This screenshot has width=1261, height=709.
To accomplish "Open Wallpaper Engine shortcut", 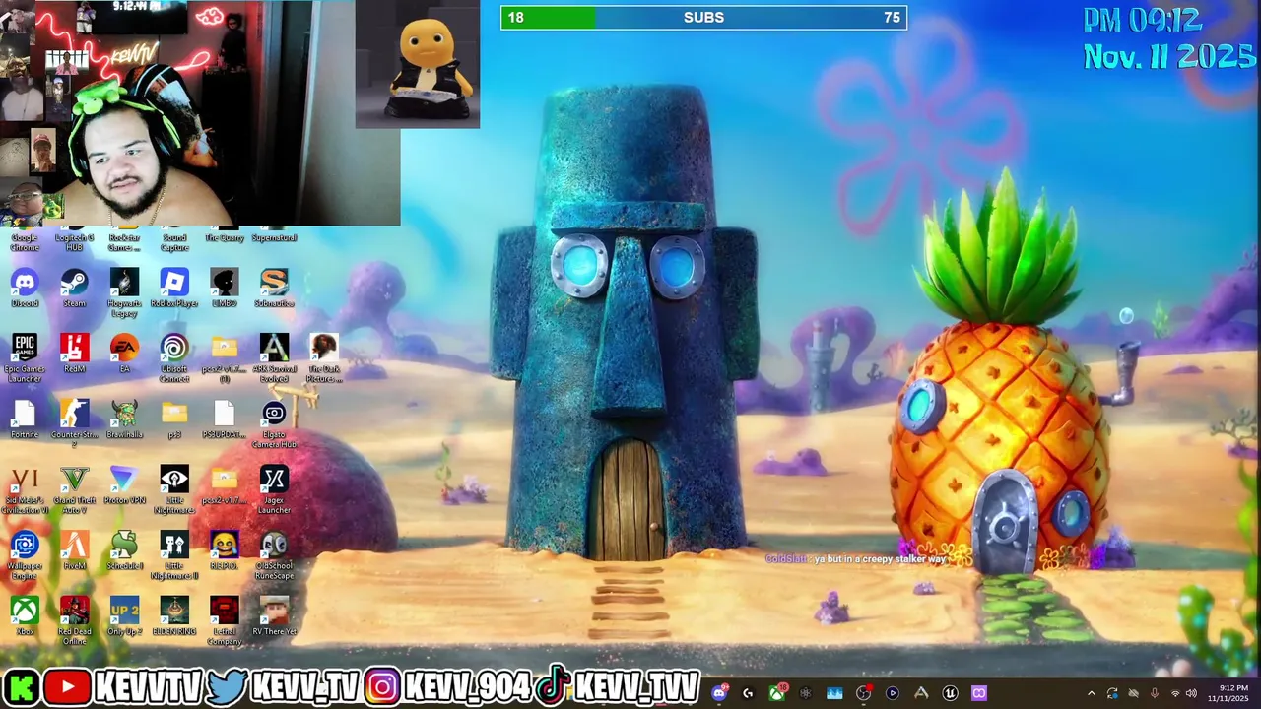I will (x=25, y=554).
